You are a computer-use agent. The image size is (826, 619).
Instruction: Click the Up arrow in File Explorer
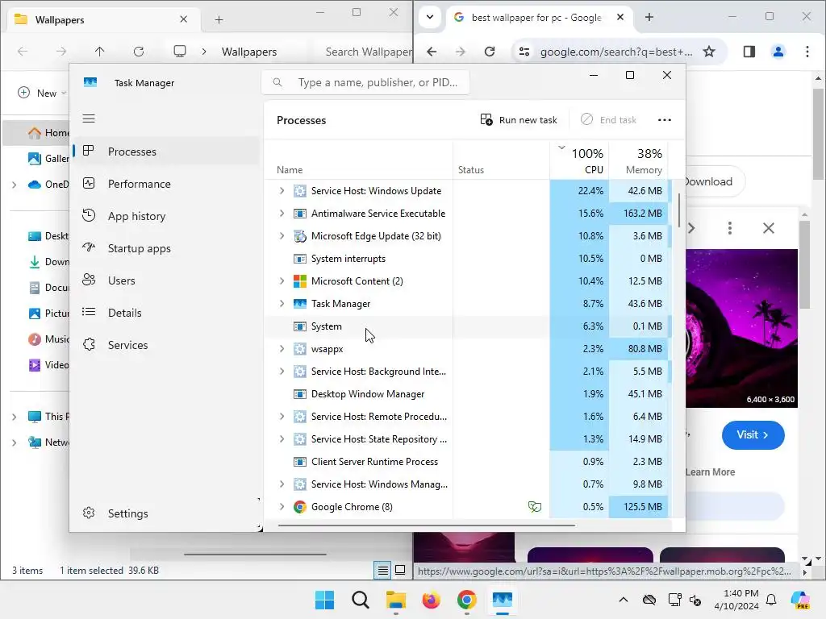tap(99, 52)
